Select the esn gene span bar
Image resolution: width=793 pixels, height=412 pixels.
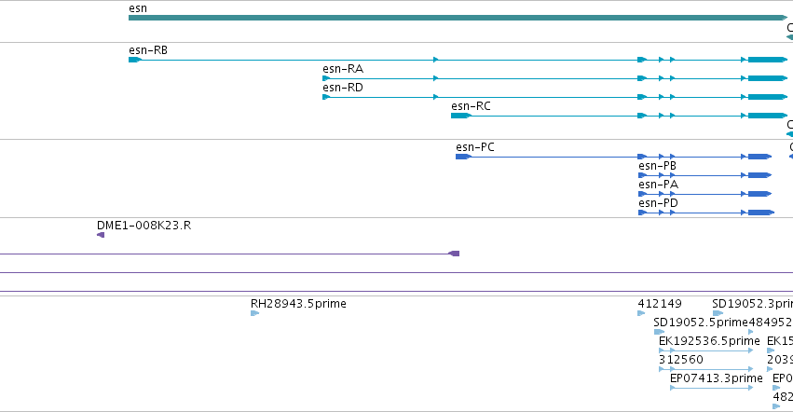click(458, 18)
